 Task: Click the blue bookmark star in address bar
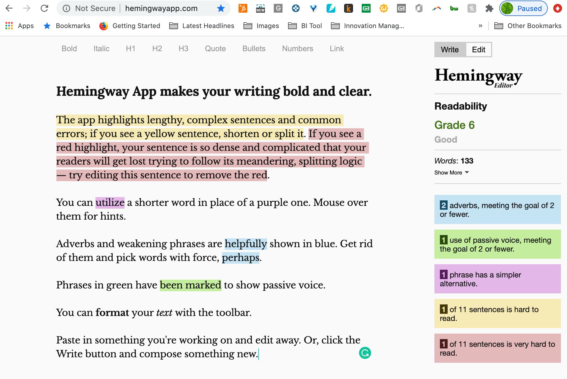coord(221,9)
